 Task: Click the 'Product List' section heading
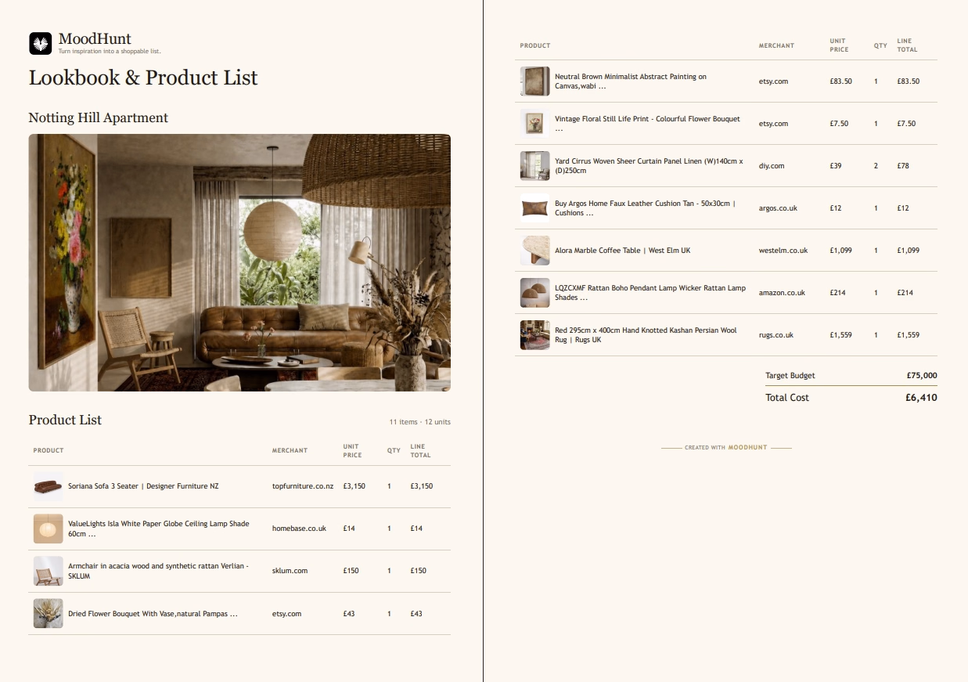[x=65, y=420]
